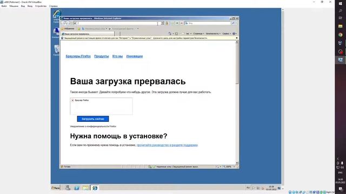
Task: Open PowerShell from the guest taskbar
Action: point(77,188)
